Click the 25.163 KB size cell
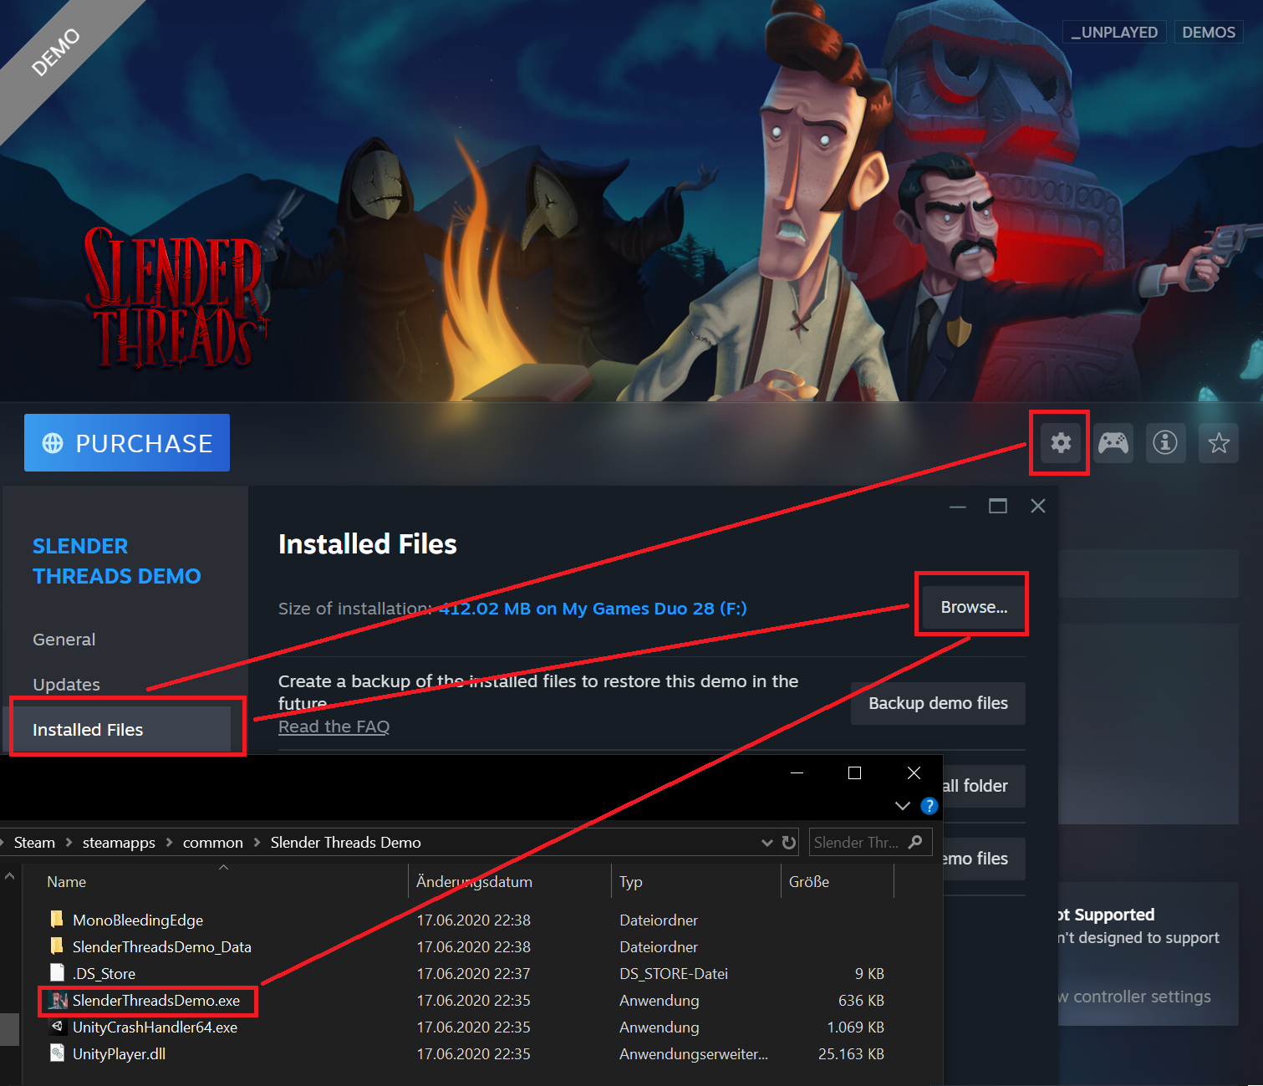 [x=851, y=1054]
